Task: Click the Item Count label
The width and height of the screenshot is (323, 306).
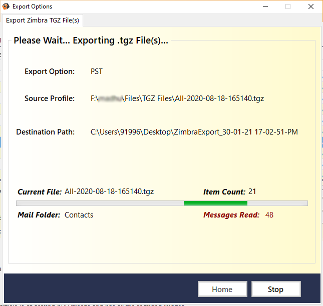Action: (224, 192)
